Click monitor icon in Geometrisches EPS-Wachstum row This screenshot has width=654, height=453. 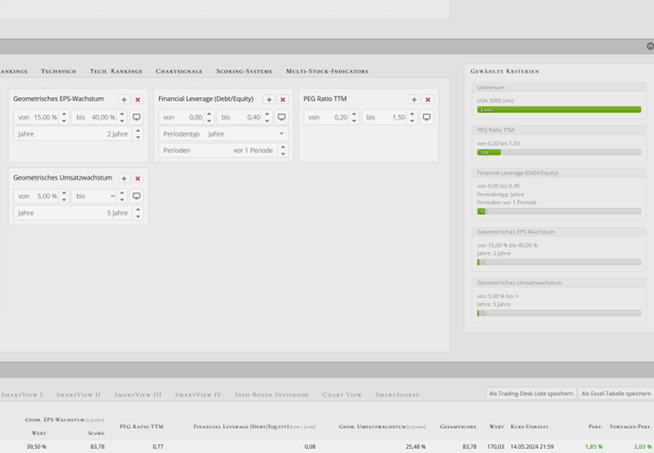point(137,117)
